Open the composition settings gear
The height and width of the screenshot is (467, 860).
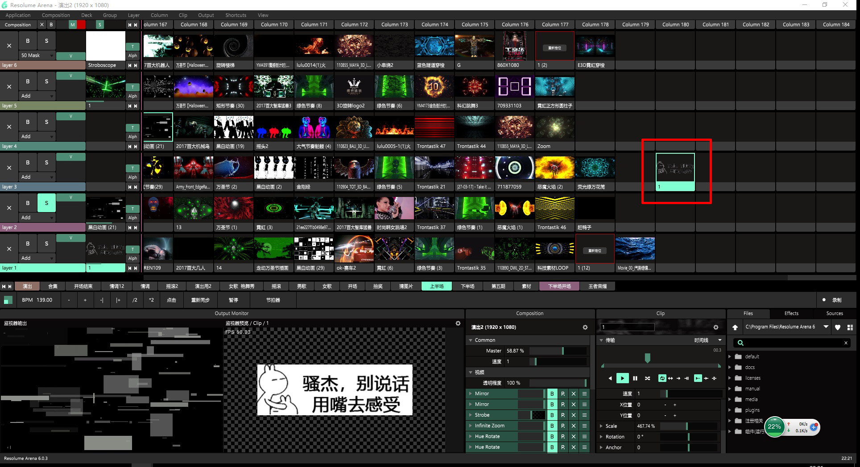tap(585, 327)
